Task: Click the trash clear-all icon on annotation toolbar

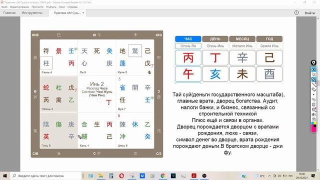Action: (313, 104)
